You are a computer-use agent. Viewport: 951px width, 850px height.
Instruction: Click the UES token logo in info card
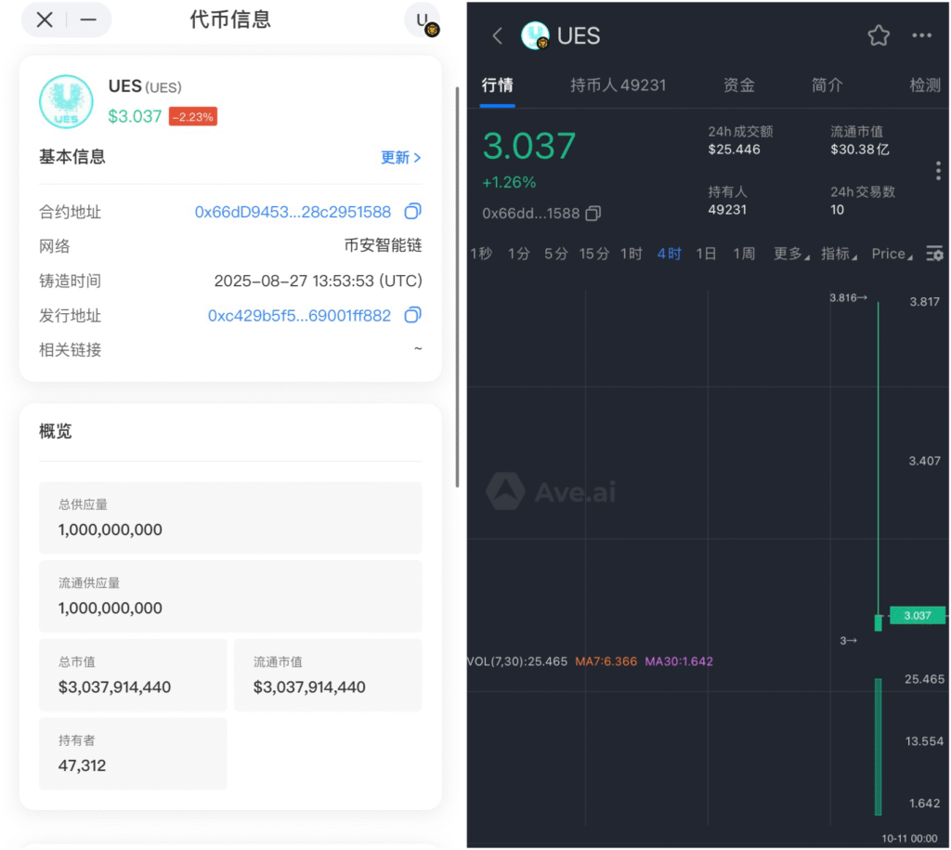pos(66,101)
